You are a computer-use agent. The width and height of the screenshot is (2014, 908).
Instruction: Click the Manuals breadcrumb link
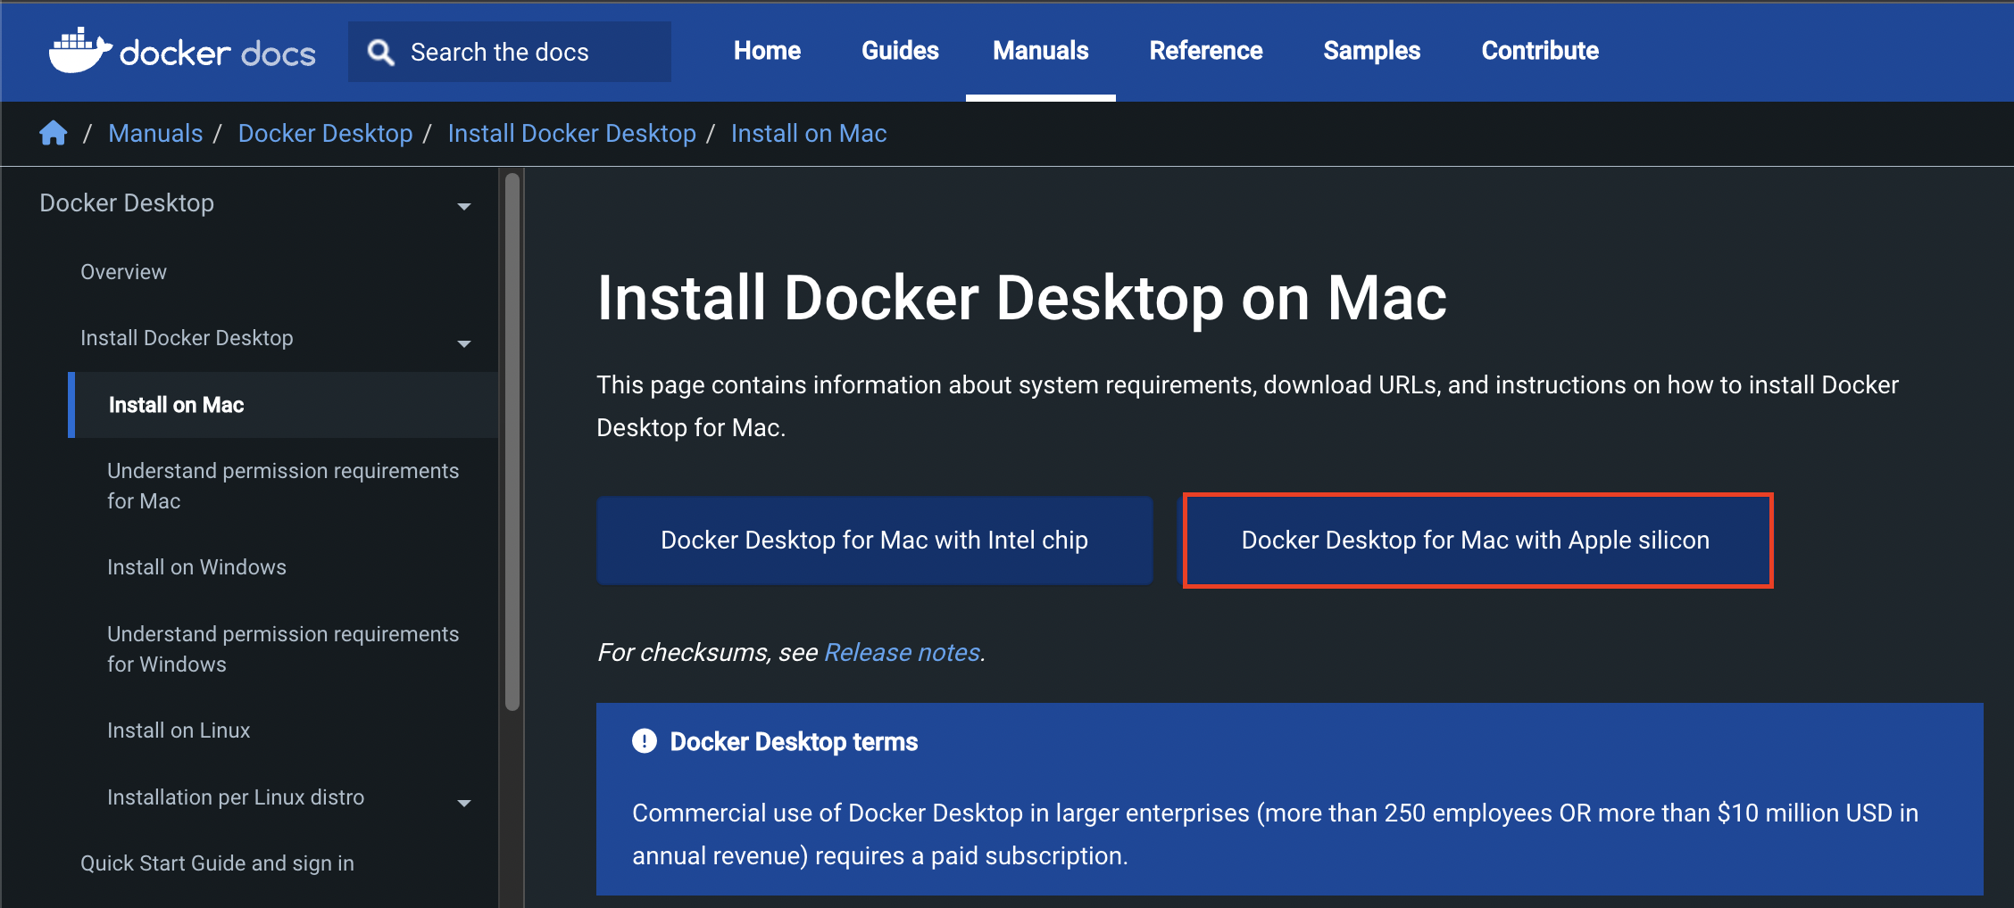click(x=155, y=133)
